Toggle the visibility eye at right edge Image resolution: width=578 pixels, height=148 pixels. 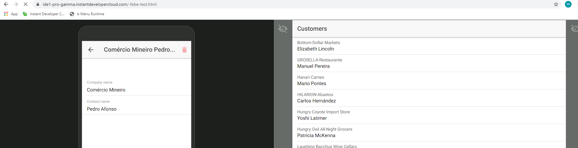coord(574,29)
